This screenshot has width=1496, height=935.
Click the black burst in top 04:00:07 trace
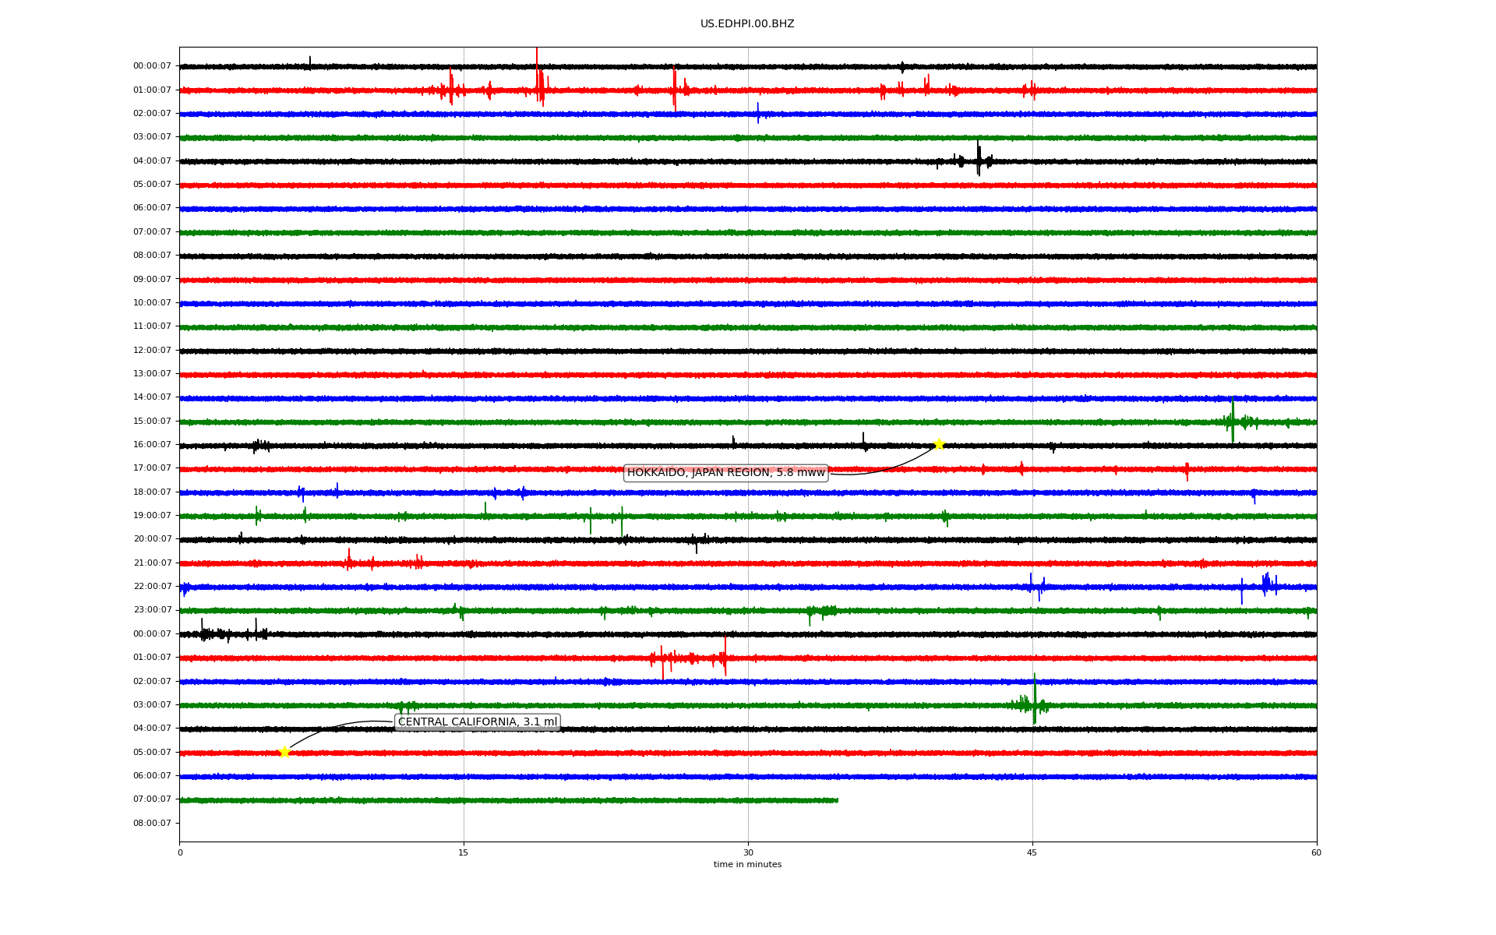(x=979, y=160)
